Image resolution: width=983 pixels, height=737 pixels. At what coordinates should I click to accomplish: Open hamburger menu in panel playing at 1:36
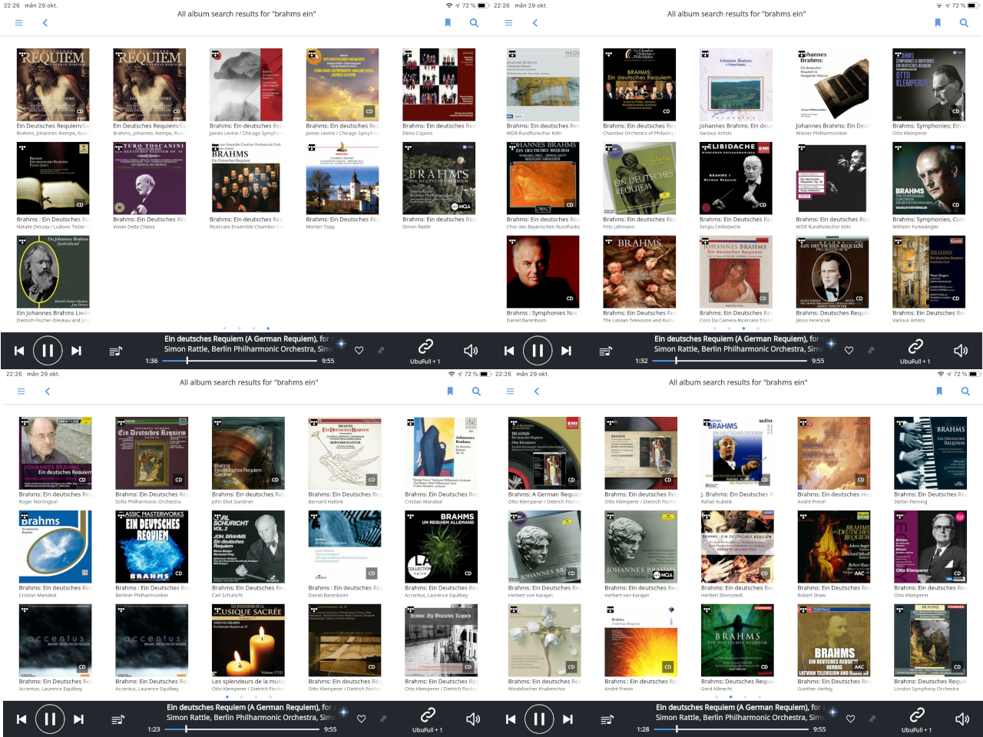point(18,23)
